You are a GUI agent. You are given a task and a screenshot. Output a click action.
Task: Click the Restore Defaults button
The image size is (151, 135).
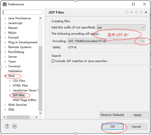pos(112,115)
